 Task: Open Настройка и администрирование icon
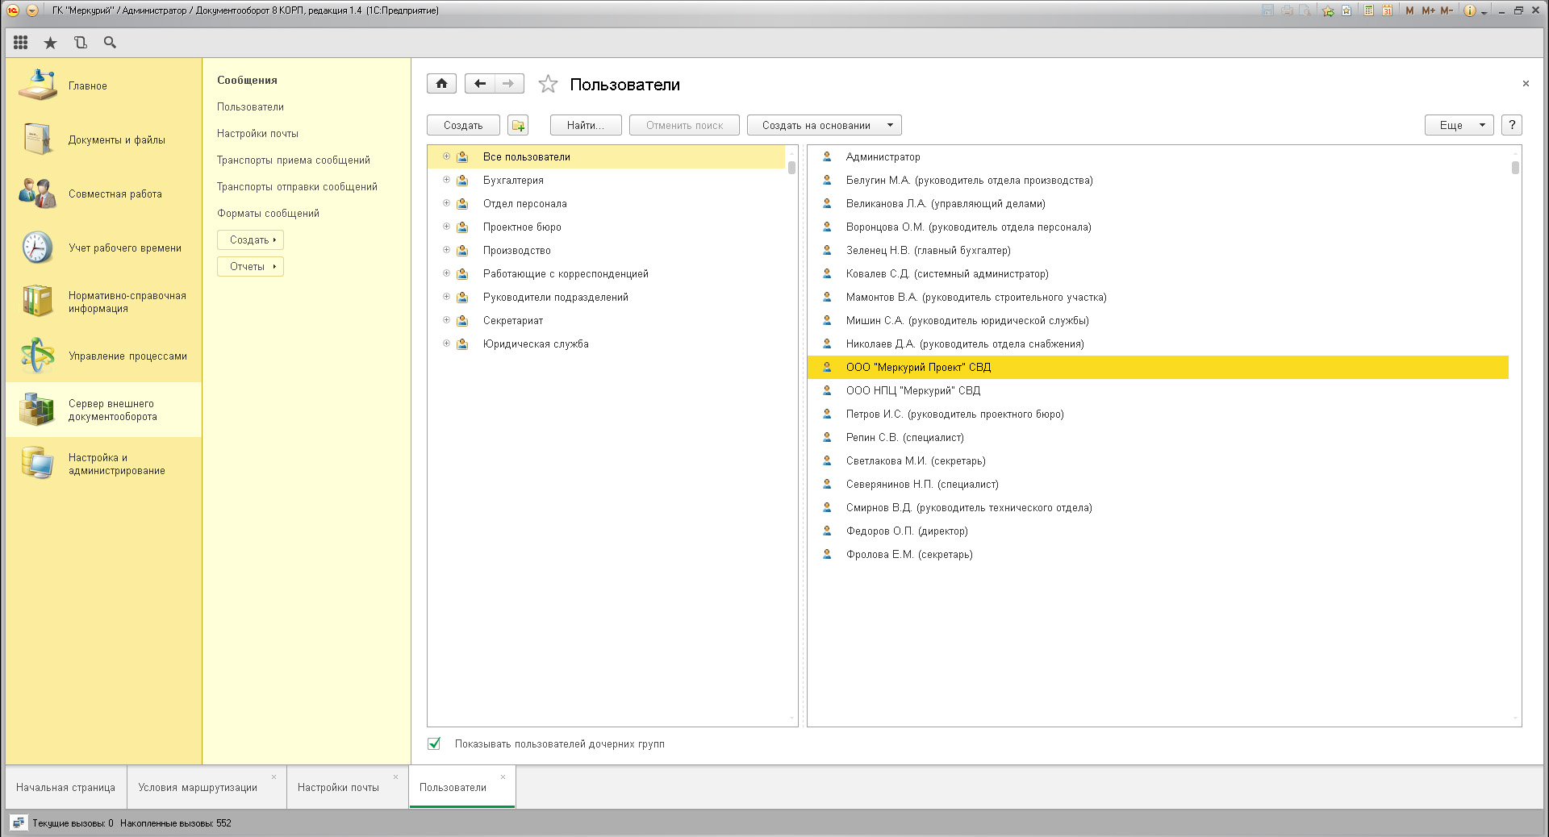pyautogui.click(x=37, y=463)
